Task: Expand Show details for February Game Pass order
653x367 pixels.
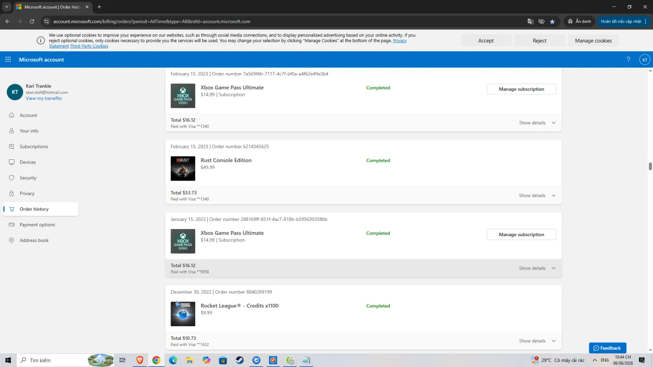Action: pos(537,123)
